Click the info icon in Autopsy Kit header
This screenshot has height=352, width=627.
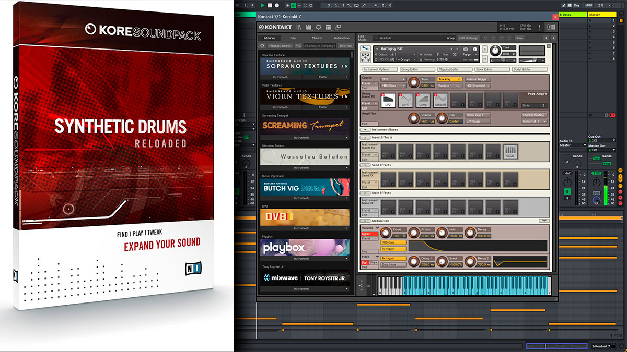tap(474, 48)
